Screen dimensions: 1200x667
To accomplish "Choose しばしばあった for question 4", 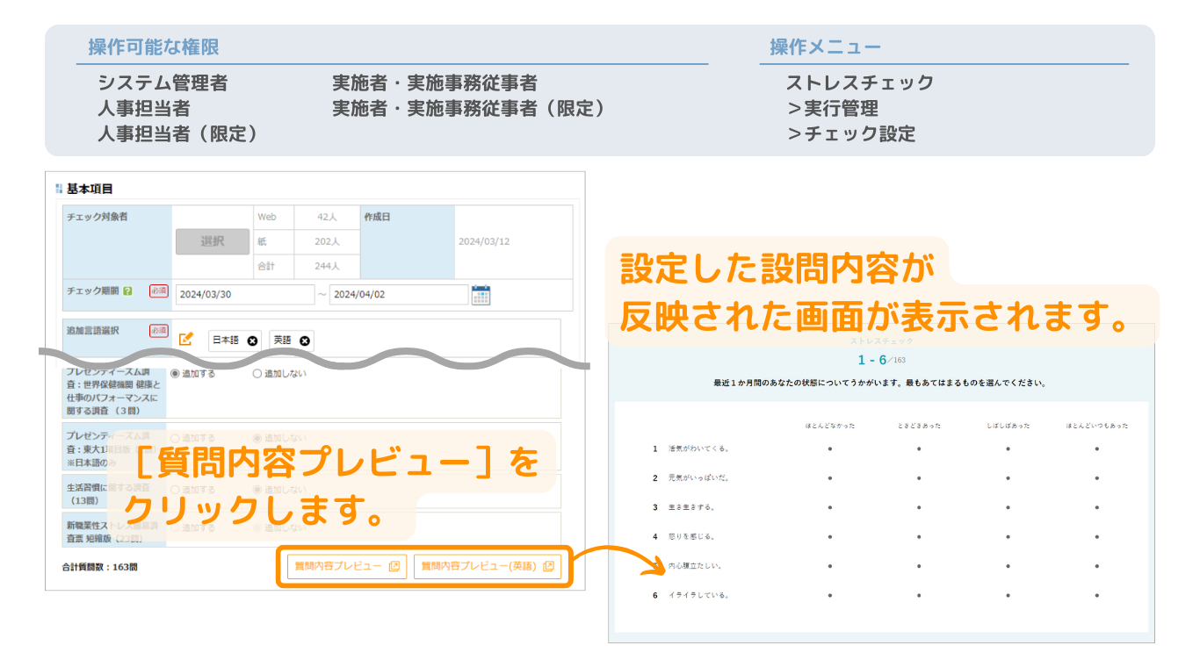I will (1008, 536).
